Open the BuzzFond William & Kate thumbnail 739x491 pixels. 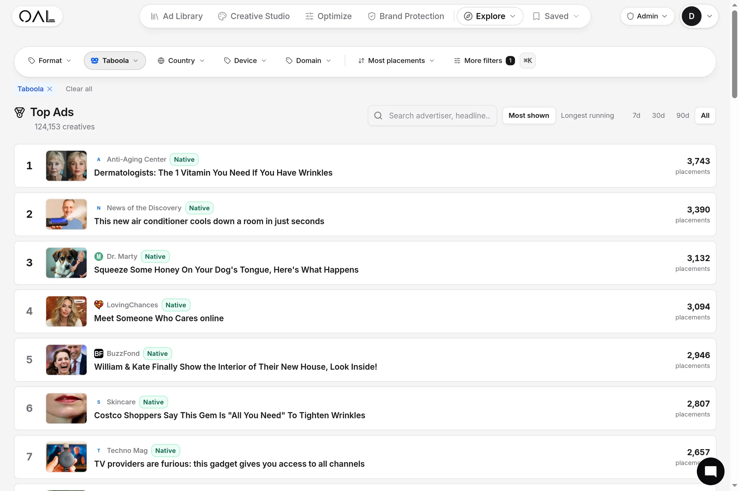click(x=66, y=360)
